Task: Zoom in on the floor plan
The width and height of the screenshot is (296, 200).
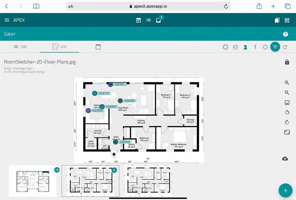Action: point(287,83)
